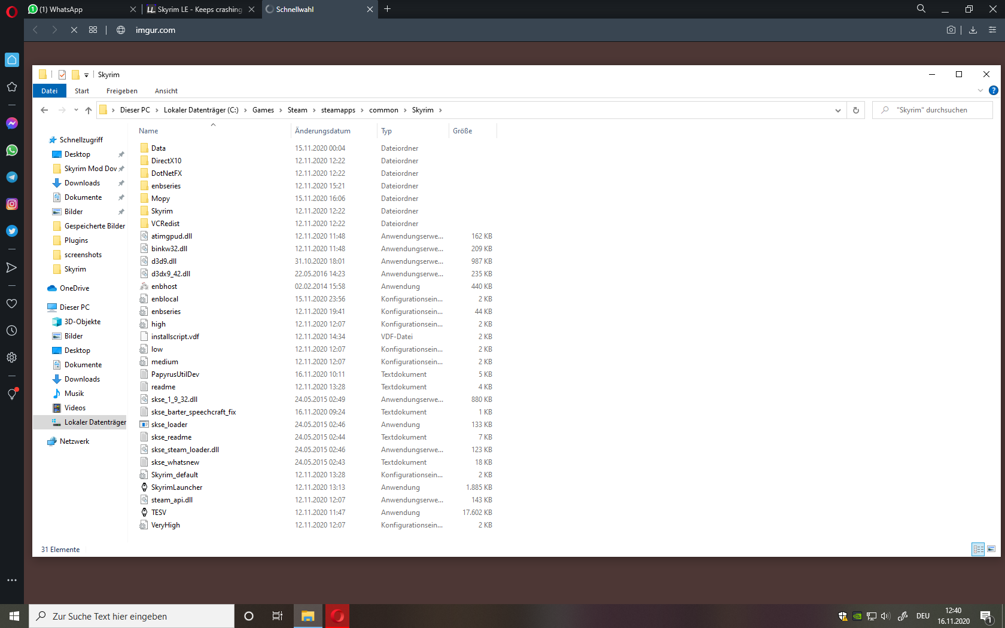This screenshot has width=1005, height=628.
Task: Click Properties icon in Explorer quick access toolbar
Action: (62, 75)
